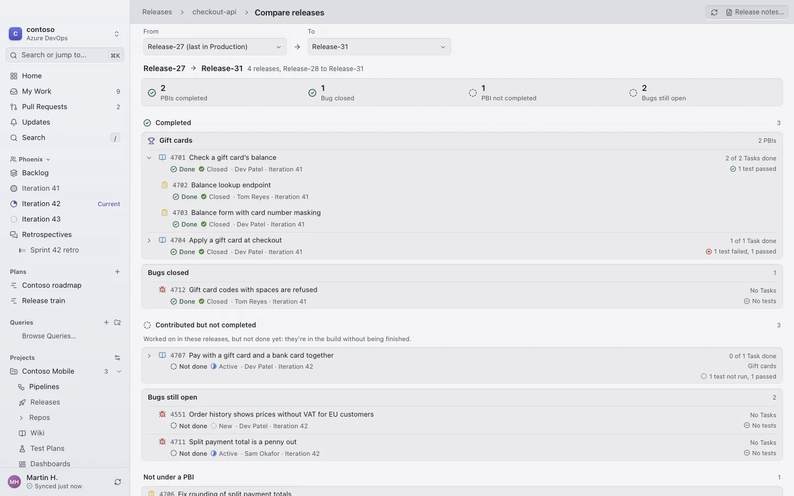The image size is (794, 496).
Task: Click the bug icon of item 4711
Action: [162, 442]
